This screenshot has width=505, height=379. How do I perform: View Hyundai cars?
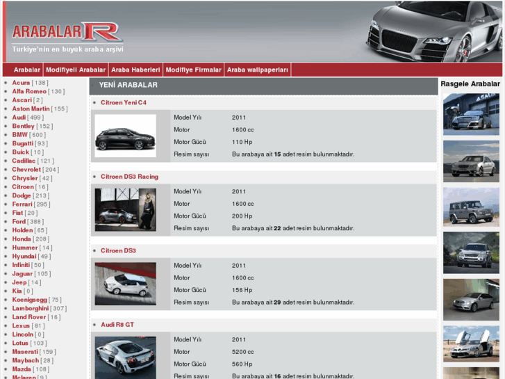coord(24,257)
